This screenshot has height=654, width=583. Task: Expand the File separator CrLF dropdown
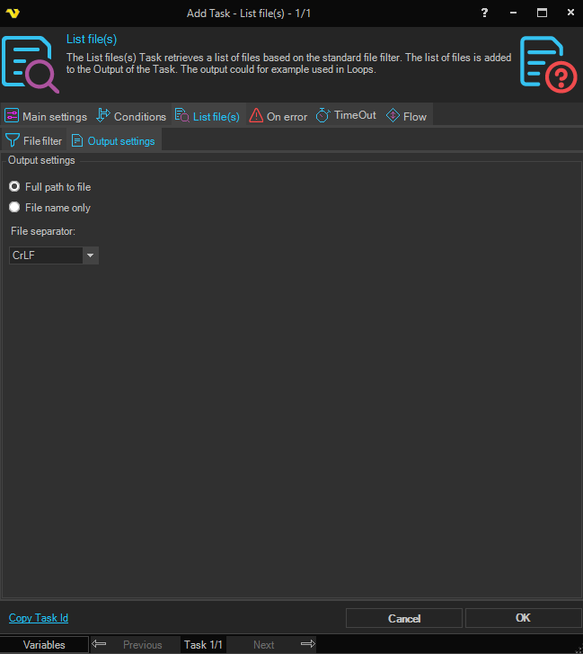pos(90,255)
